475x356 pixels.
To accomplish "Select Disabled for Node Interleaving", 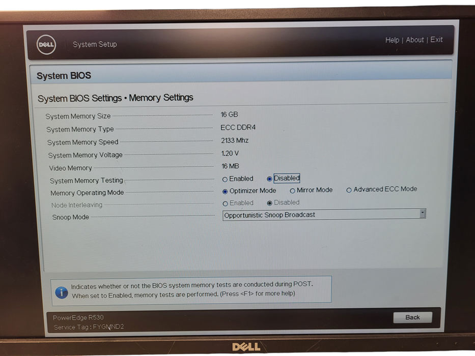I will [269, 203].
